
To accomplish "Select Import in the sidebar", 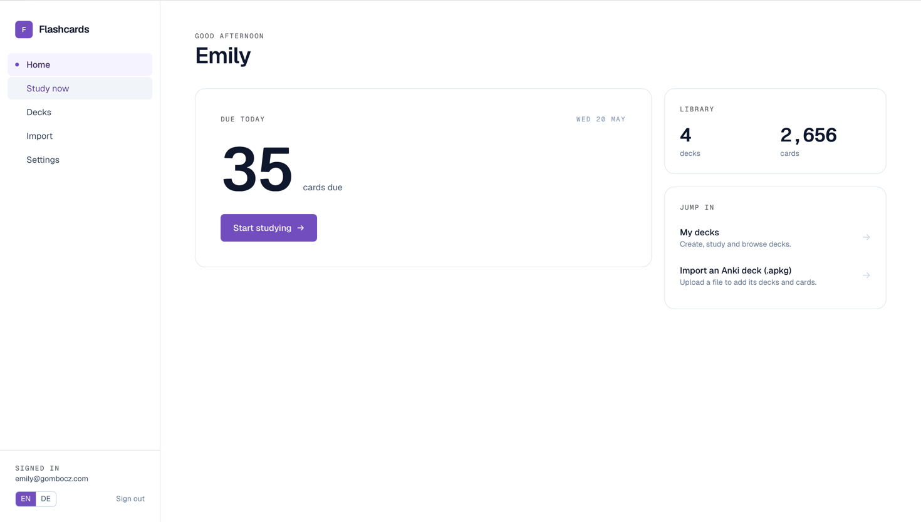I will (x=80, y=136).
